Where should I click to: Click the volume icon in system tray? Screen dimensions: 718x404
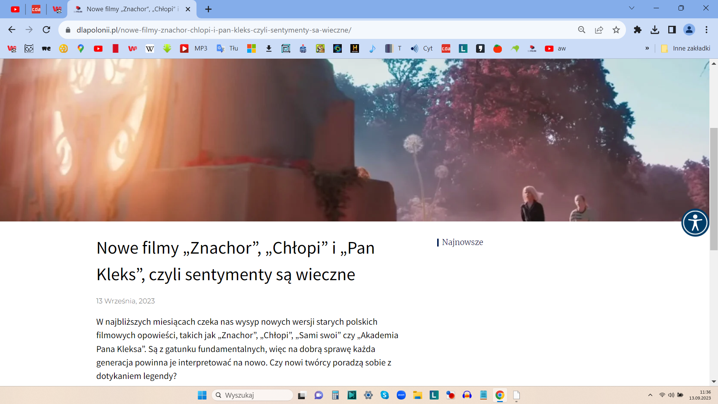[671, 395]
